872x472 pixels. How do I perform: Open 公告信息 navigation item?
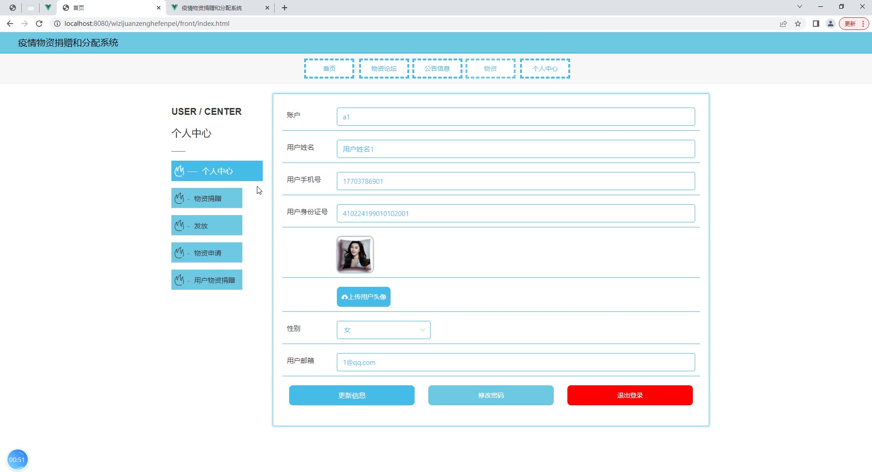pyautogui.click(x=437, y=69)
